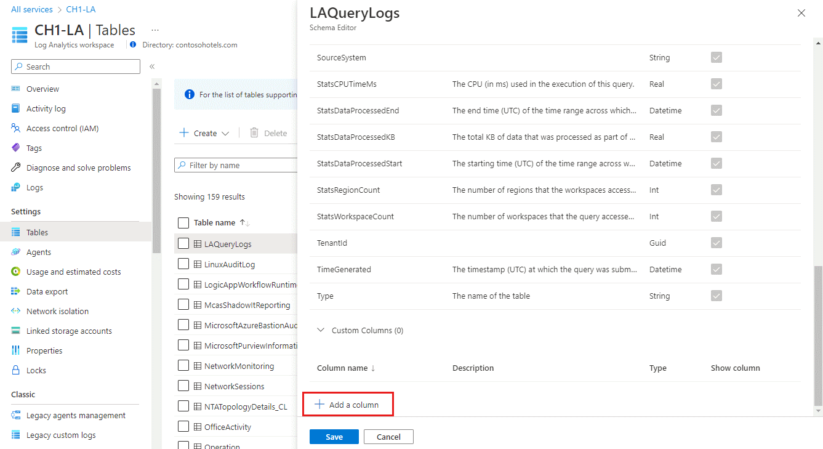823x449 pixels.
Task: Toggle the select-all tables checkbox
Action: tap(183, 222)
